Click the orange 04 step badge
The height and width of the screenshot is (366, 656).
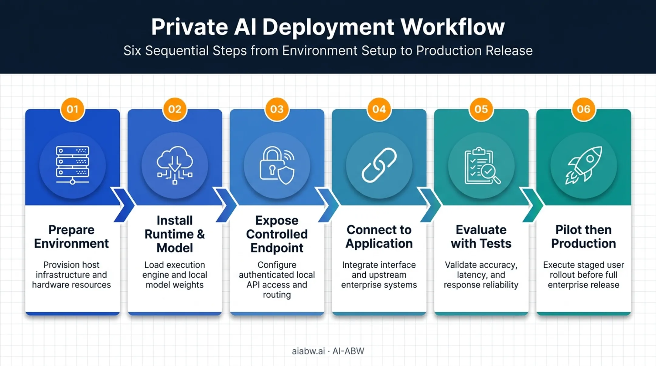[379, 109]
